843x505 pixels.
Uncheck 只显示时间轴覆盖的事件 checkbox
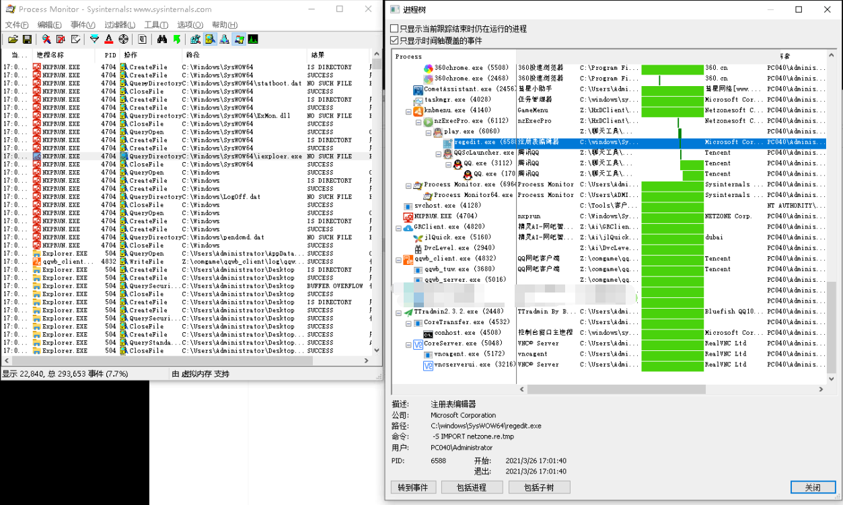coord(394,40)
